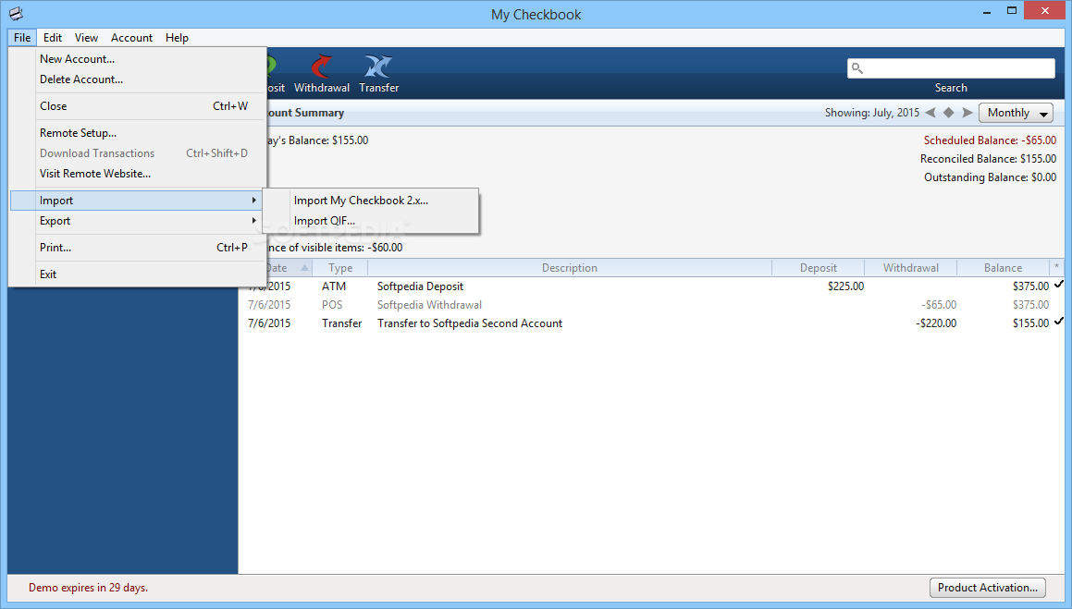
Task: Select the Softpedia Deposit transaction
Action: [x=652, y=286]
